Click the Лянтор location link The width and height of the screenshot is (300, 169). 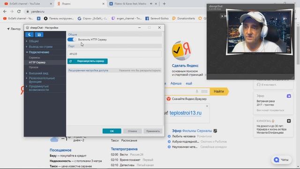(14, 29)
